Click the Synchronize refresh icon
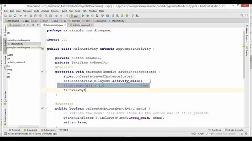Image resolution: width=252 pixels, height=141 pixels. 15,16
